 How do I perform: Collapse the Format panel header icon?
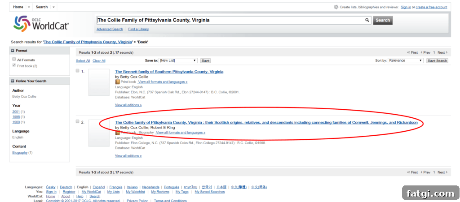tap(13, 51)
